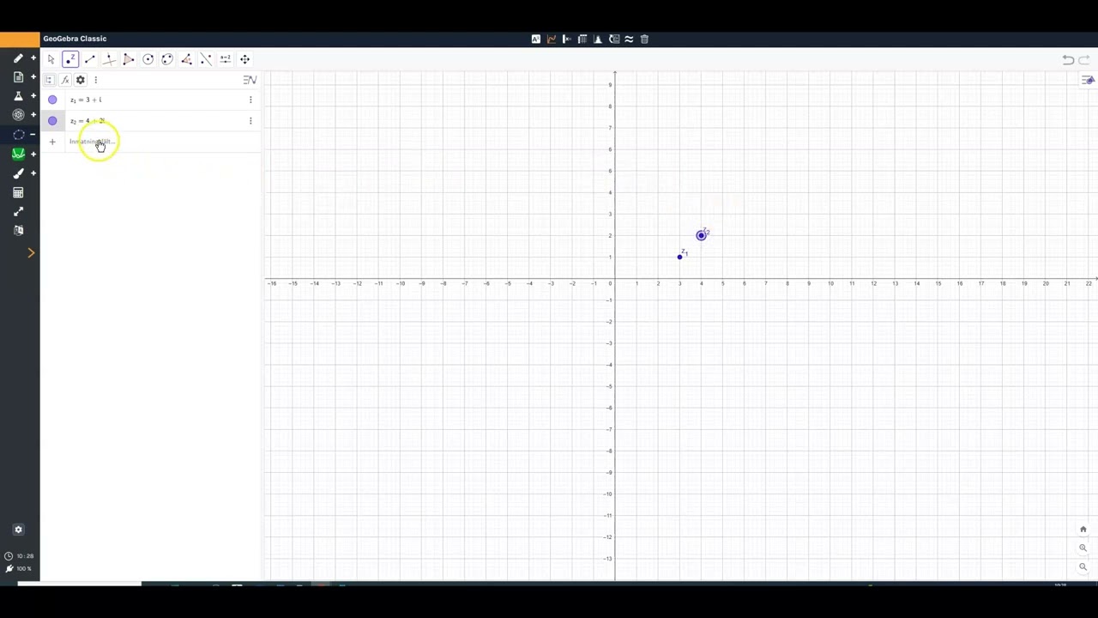1098x618 pixels.
Task: Select the Slider a=2 tool
Action: point(225,59)
